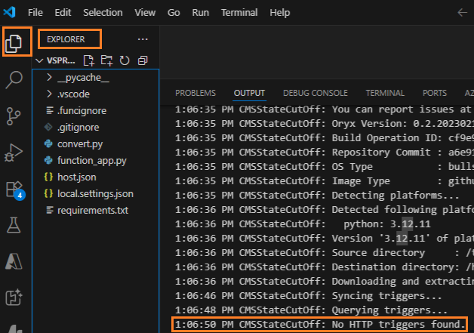This screenshot has height=333, width=474.
Task: Click the 'Oryx Version' log line
Action: click(x=325, y=124)
